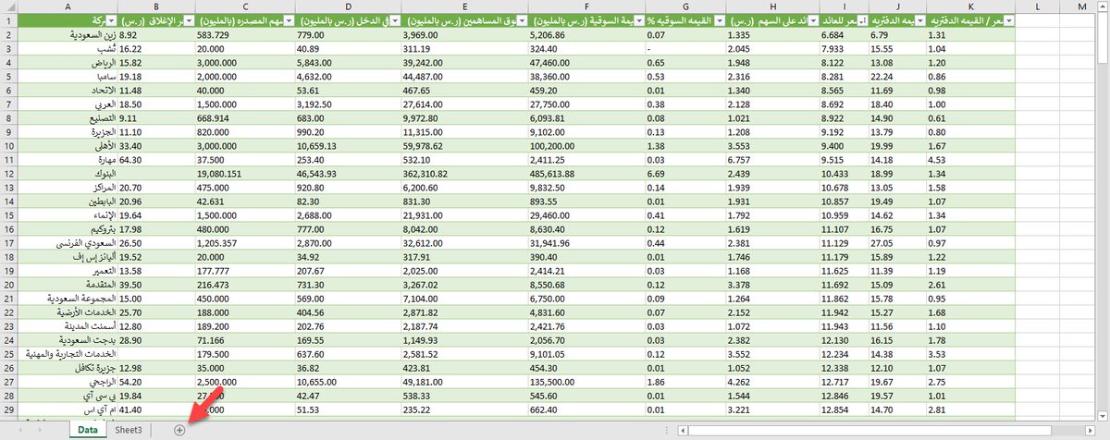
Task: Select column L by its header letter
Action: pyautogui.click(x=1039, y=6)
